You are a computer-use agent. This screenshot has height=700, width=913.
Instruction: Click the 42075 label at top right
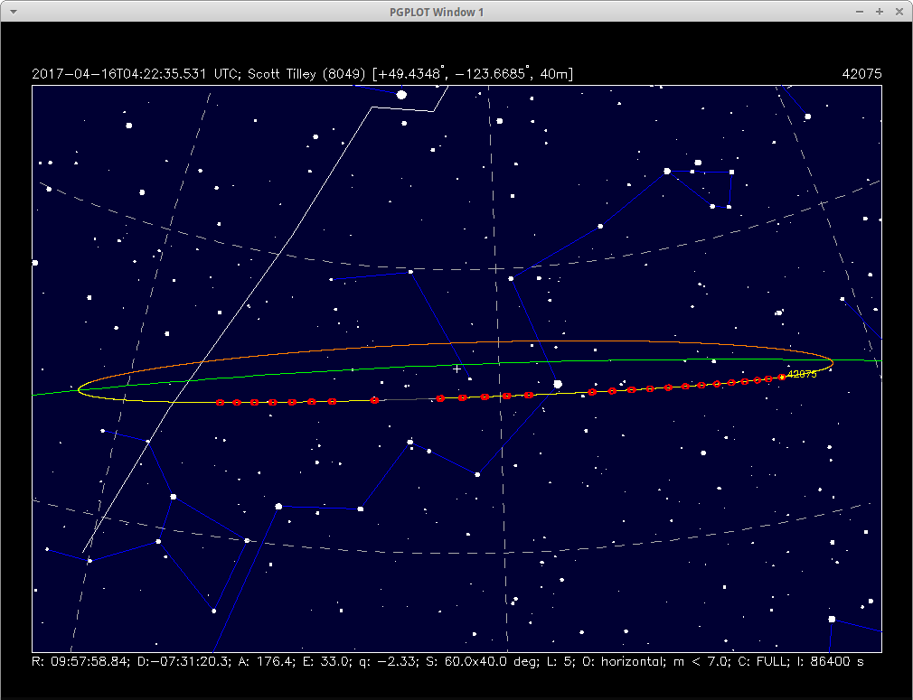click(x=861, y=74)
